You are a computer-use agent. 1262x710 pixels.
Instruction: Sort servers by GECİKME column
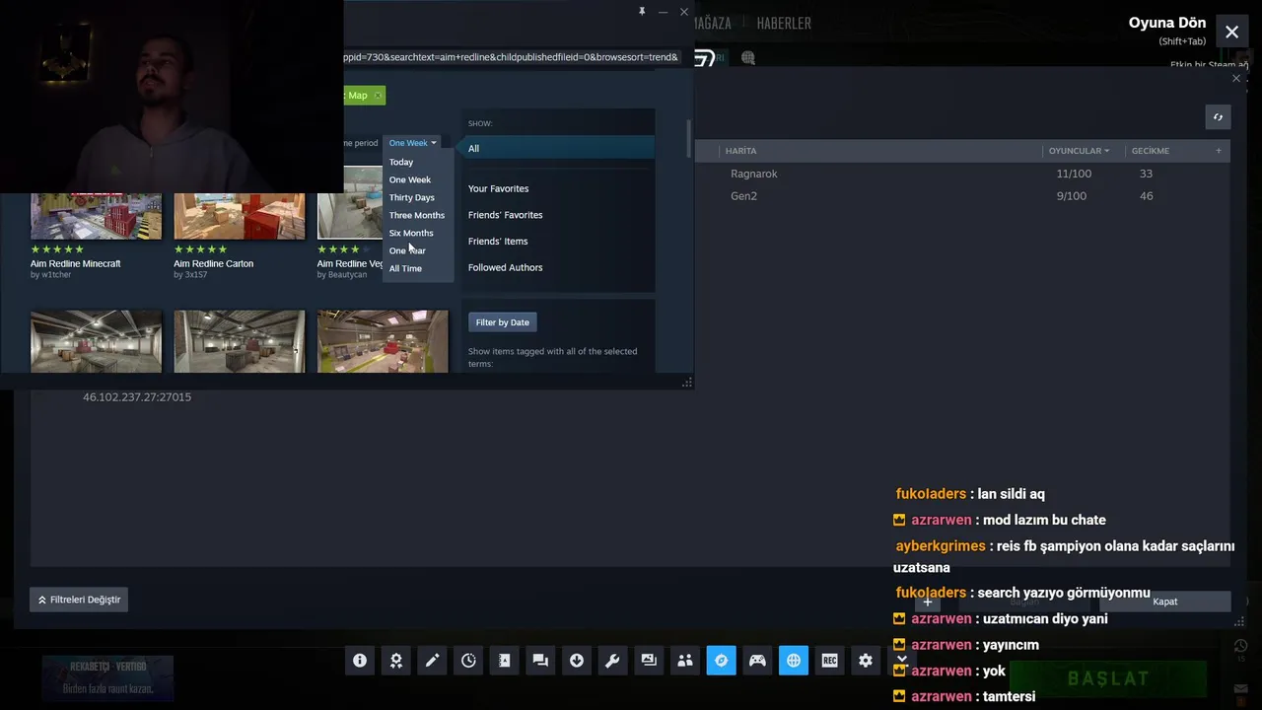click(x=1151, y=151)
